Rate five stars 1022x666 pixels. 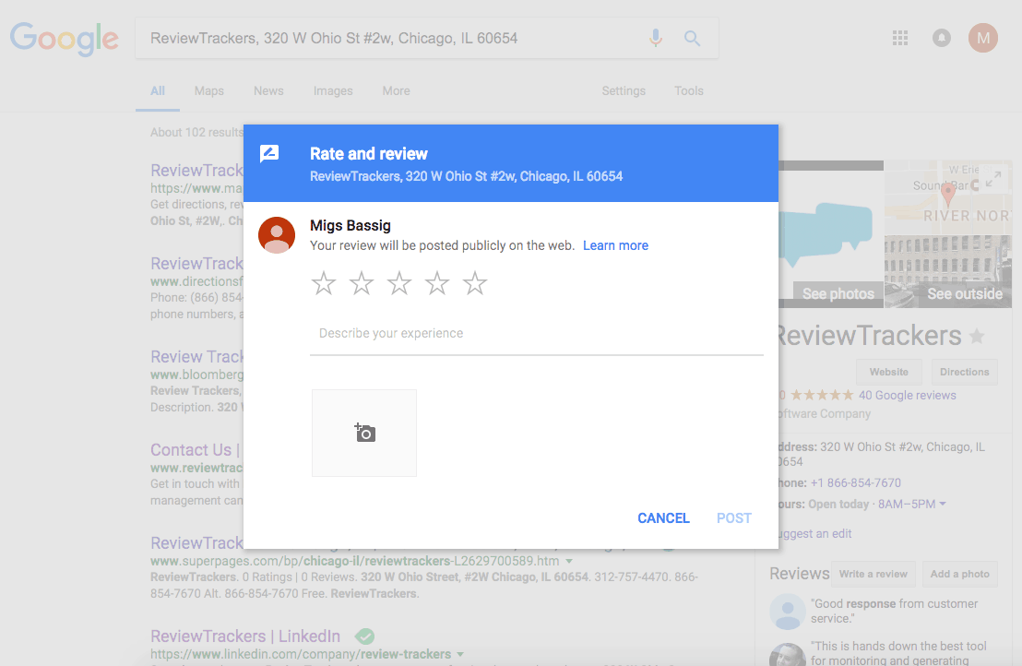coord(474,283)
